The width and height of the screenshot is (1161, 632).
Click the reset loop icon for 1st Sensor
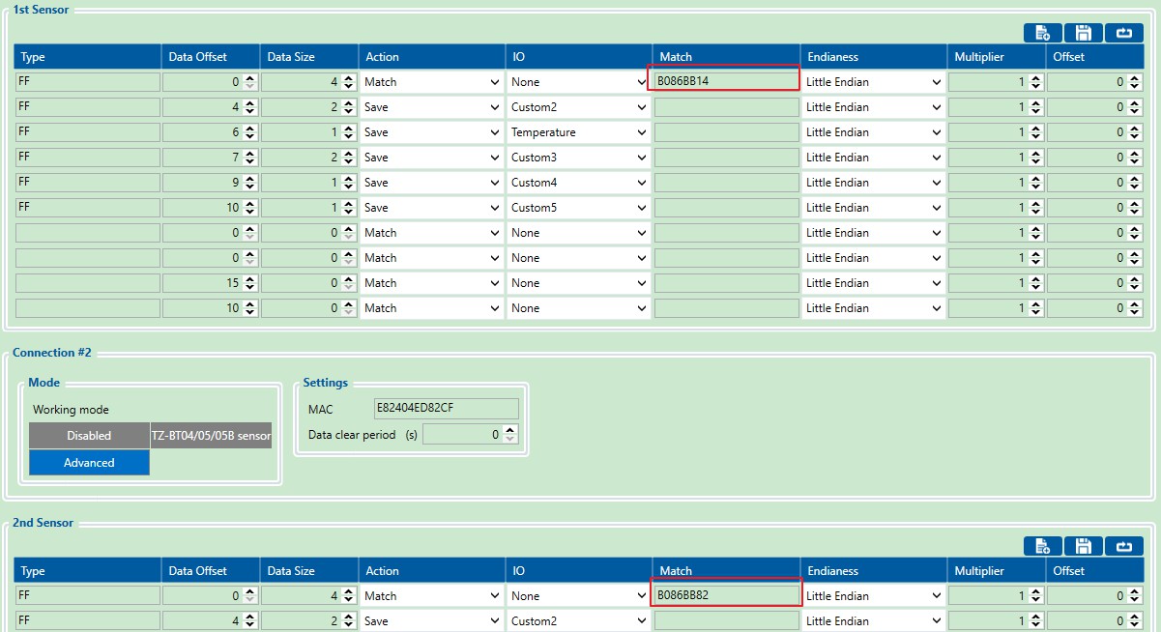(1124, 33)
